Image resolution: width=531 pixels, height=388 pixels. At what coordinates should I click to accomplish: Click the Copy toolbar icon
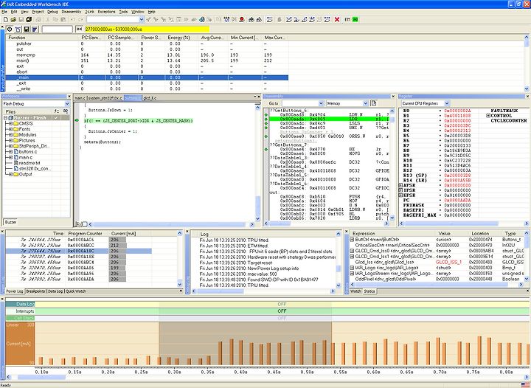click(x=56, y=20)
